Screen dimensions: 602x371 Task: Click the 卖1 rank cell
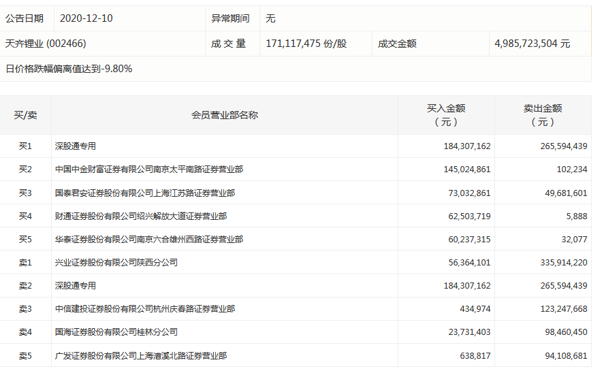click(x=25, y=263)
